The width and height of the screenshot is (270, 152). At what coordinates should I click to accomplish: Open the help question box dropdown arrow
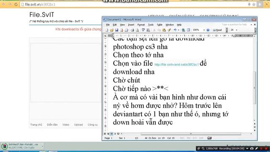[x=251, y=24]
